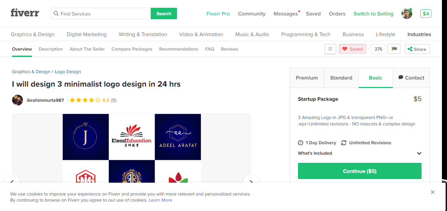Click Switch to Selling
447x211 pixels.
[x=373, y=13]
